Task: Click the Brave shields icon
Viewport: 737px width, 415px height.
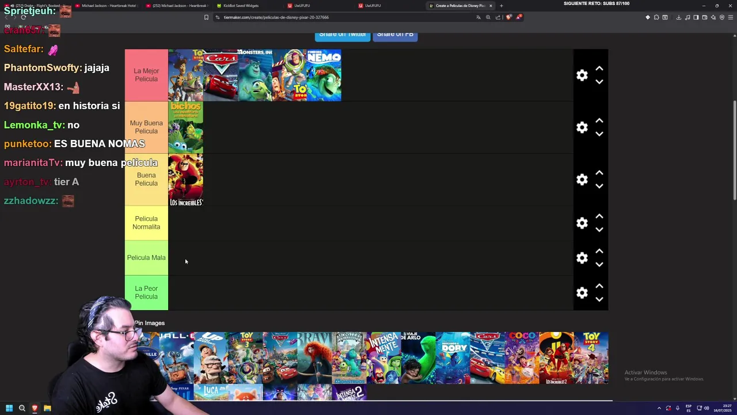Action: pyautogui.click(x=508, y=17)
